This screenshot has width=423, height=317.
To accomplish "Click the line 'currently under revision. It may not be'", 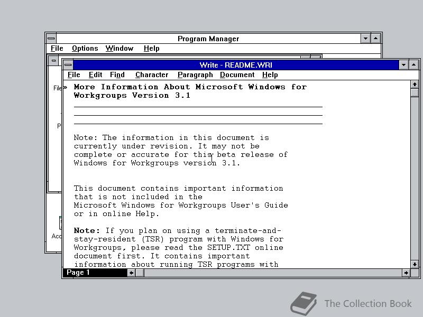I will [167, 146].
